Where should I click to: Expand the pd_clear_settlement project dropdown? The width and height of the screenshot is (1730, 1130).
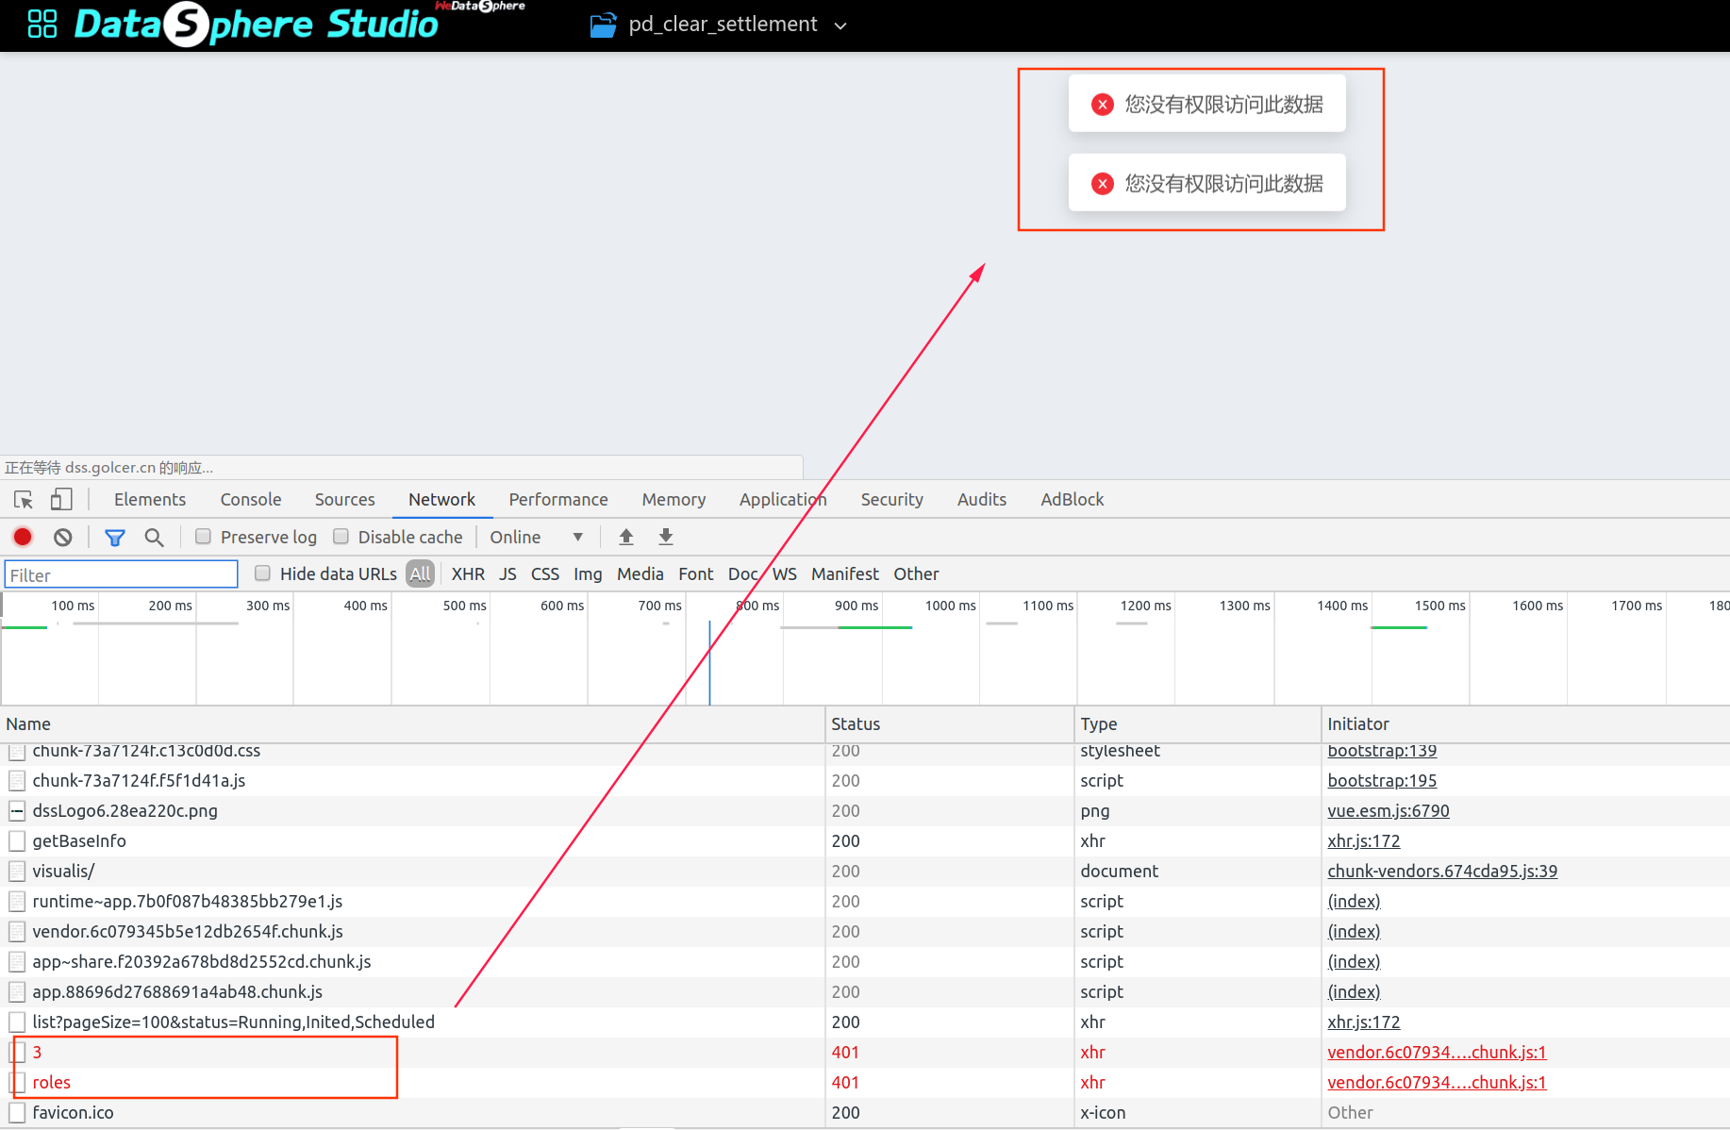pyautogui.click(x=840, y=25)
